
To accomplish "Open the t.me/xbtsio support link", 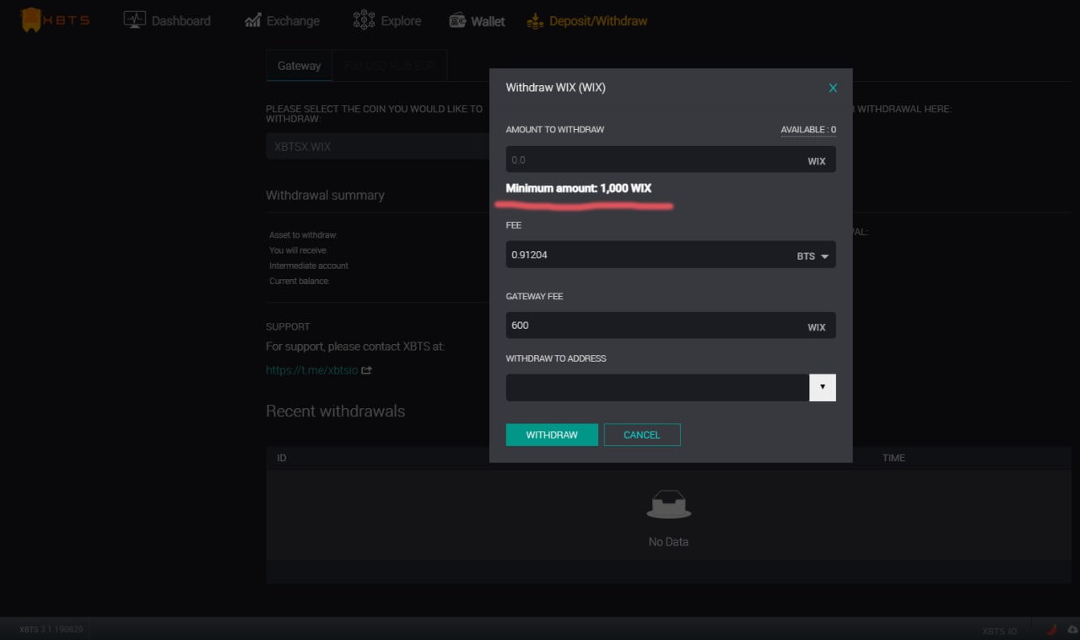I will click(x=312, y=369).
